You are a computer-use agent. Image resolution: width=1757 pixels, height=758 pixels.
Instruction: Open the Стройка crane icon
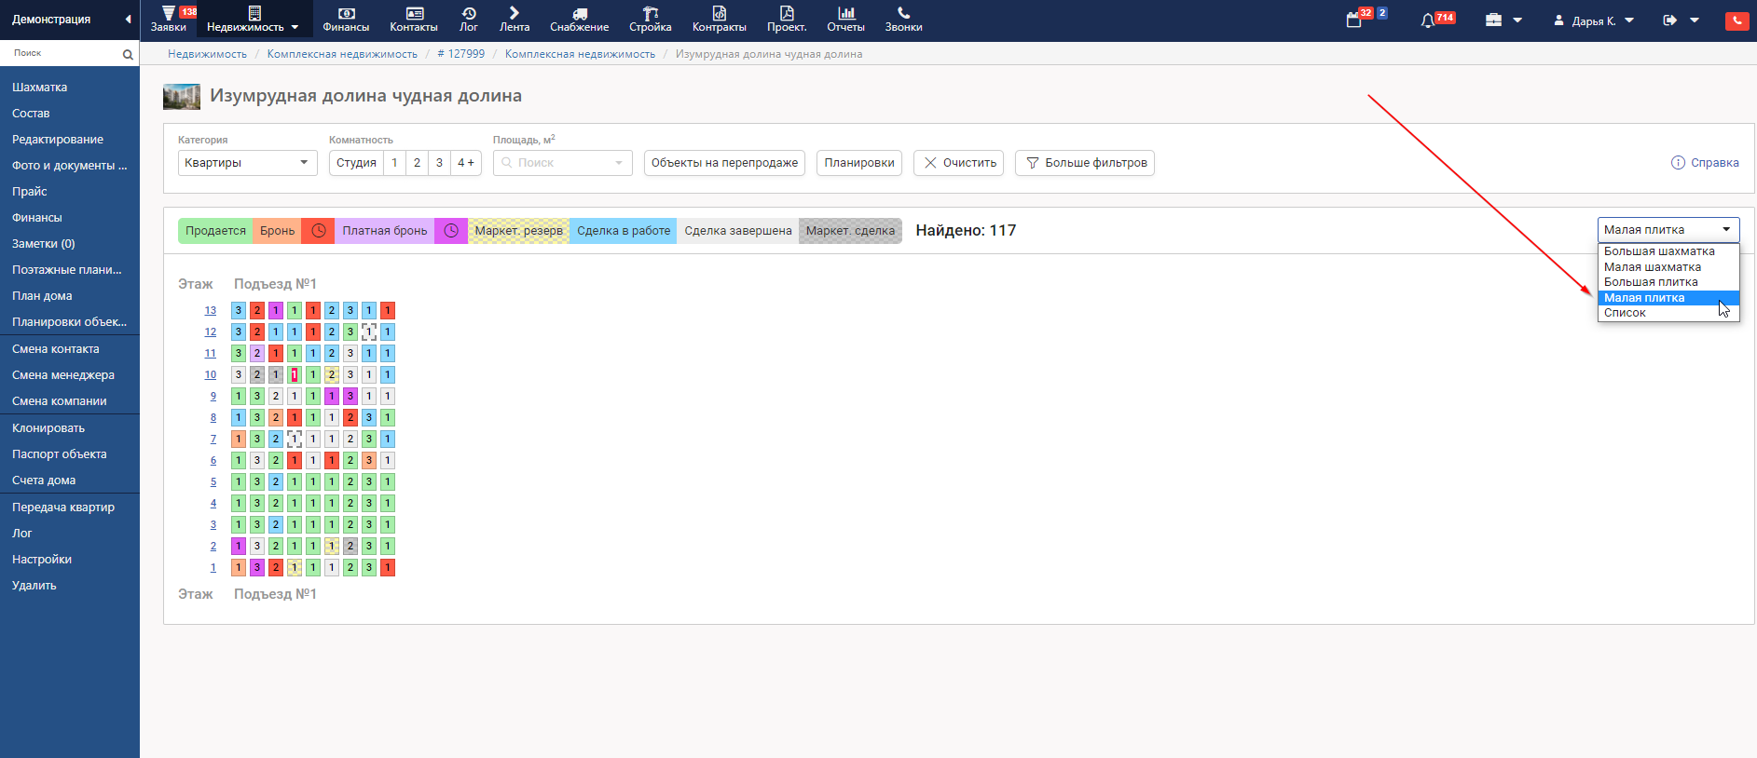(651, 13)
